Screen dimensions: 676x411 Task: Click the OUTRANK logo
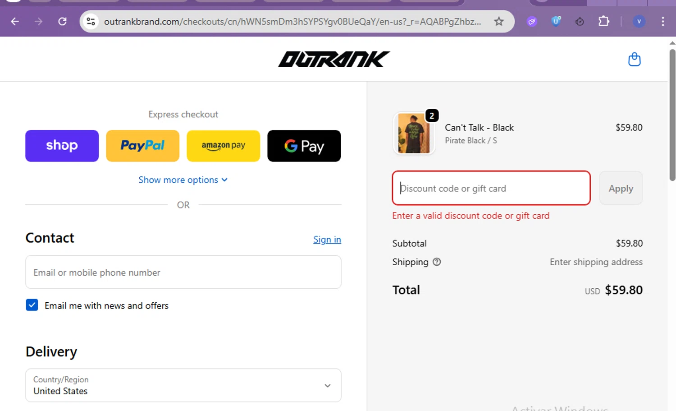[334, 59]
